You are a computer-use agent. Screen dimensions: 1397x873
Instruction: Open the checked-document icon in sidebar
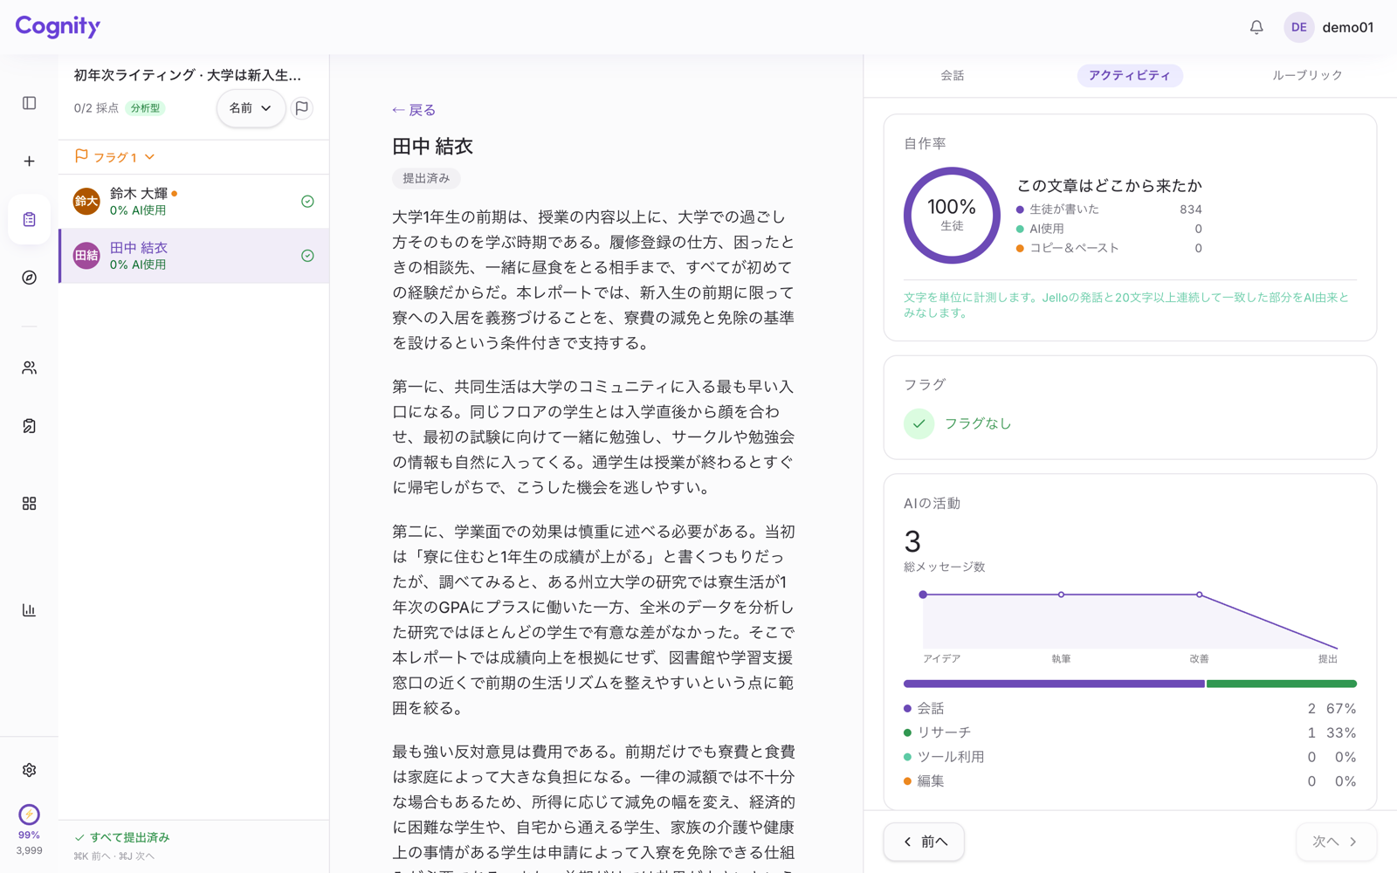click(x=29, y=426)
